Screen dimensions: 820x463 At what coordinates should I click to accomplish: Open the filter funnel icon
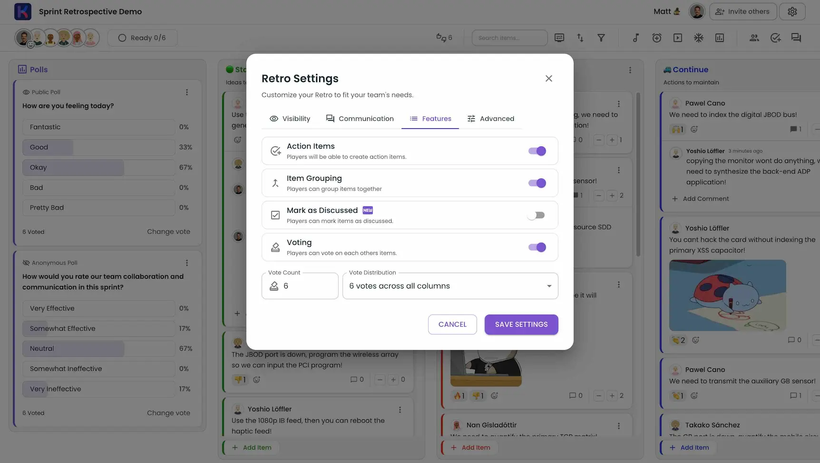[601, 38]
